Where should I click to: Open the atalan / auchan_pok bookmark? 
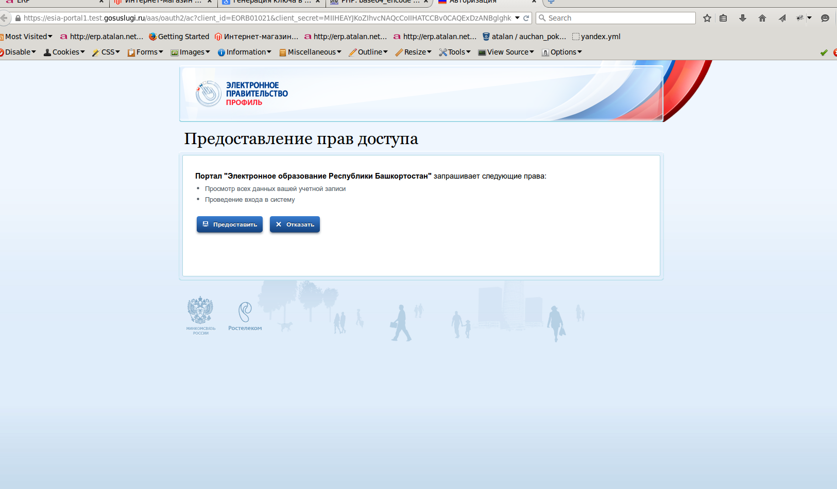click(524, 37)
